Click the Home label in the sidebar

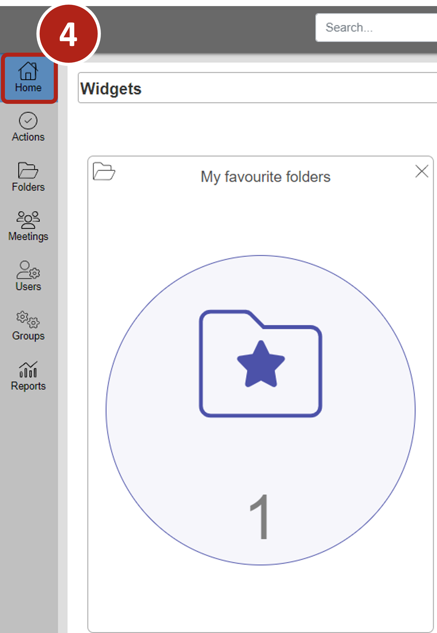(x=28, y=87)
